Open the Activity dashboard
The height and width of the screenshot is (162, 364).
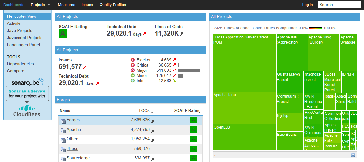pos(14,23)
